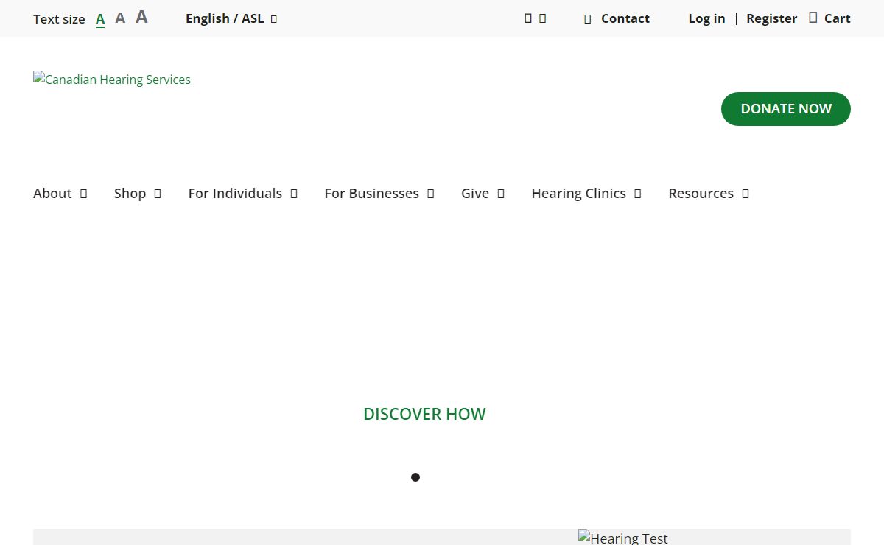884x545 pixels.
Task: Open the Shop menu
Action: 130,194
